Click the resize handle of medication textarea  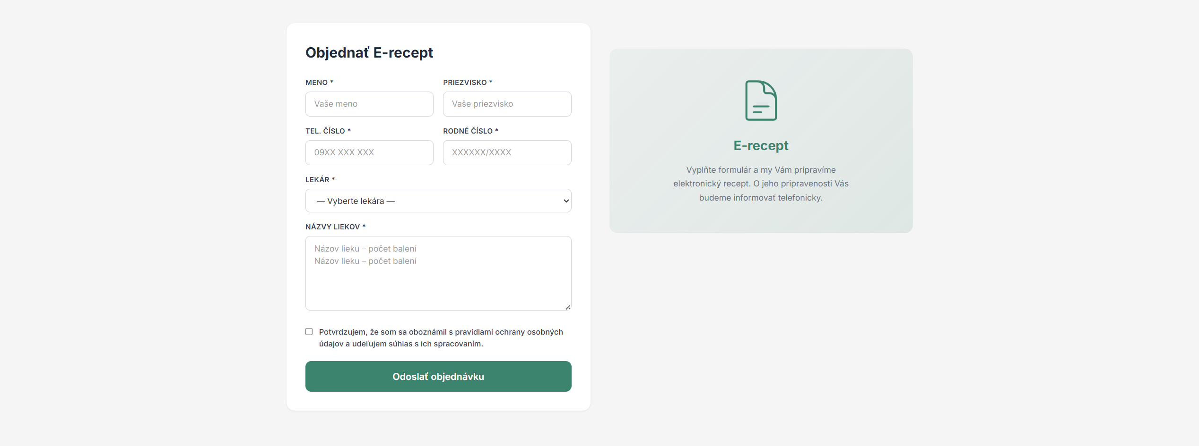click(568, 307)
